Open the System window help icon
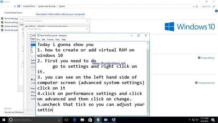 pos(216,11)
